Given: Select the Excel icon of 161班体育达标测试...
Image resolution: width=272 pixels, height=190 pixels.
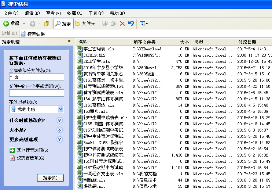Looking at the screenshot, I should pyautogui.click(x=80, y=161).
